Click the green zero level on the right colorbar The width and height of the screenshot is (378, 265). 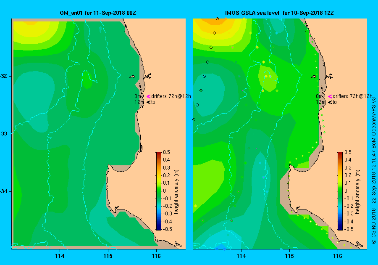[340, 191]
